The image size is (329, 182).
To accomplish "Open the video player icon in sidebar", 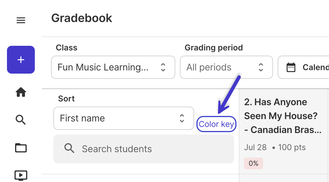I will 21,176.
